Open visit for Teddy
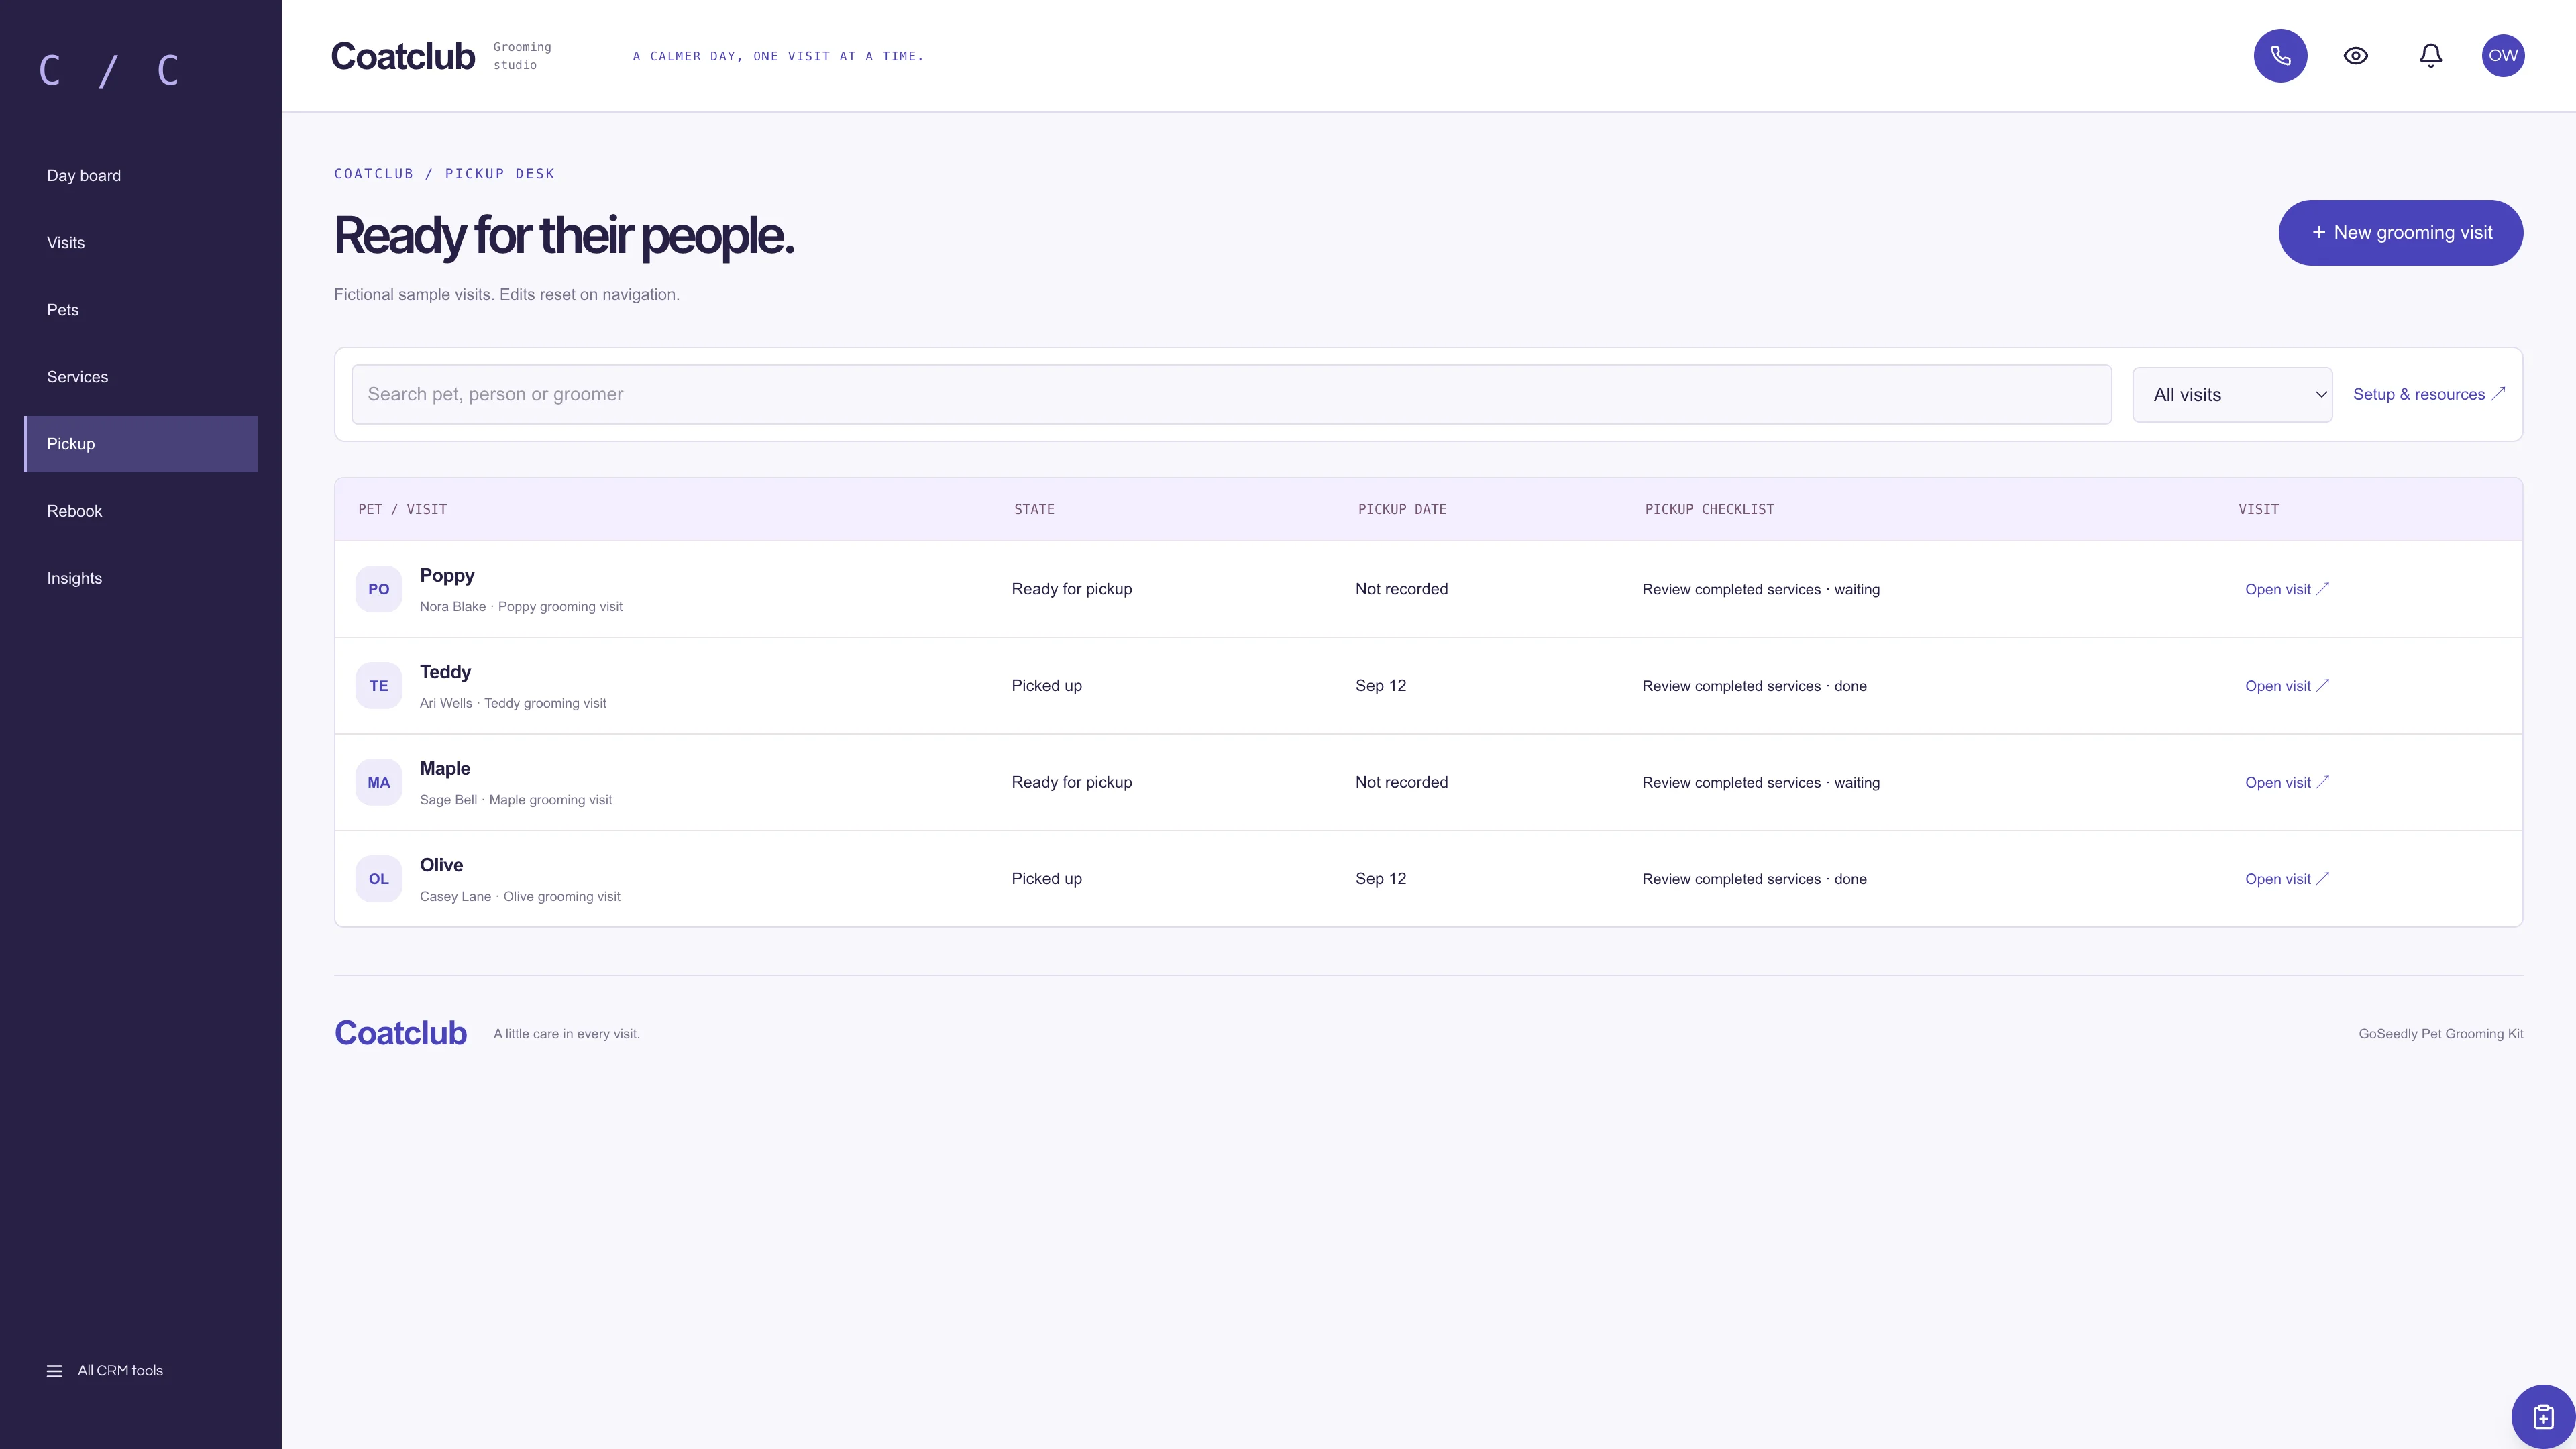The height and width of the screenshot is (1449, 2576). click(x=2287, y=686)
